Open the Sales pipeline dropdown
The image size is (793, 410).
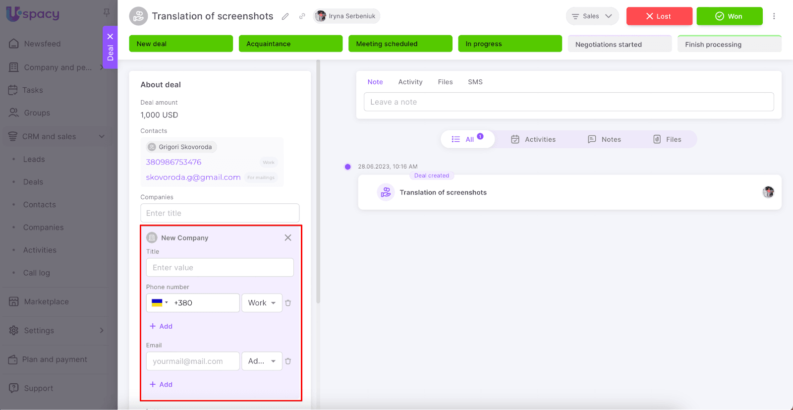tap(592, 16)
